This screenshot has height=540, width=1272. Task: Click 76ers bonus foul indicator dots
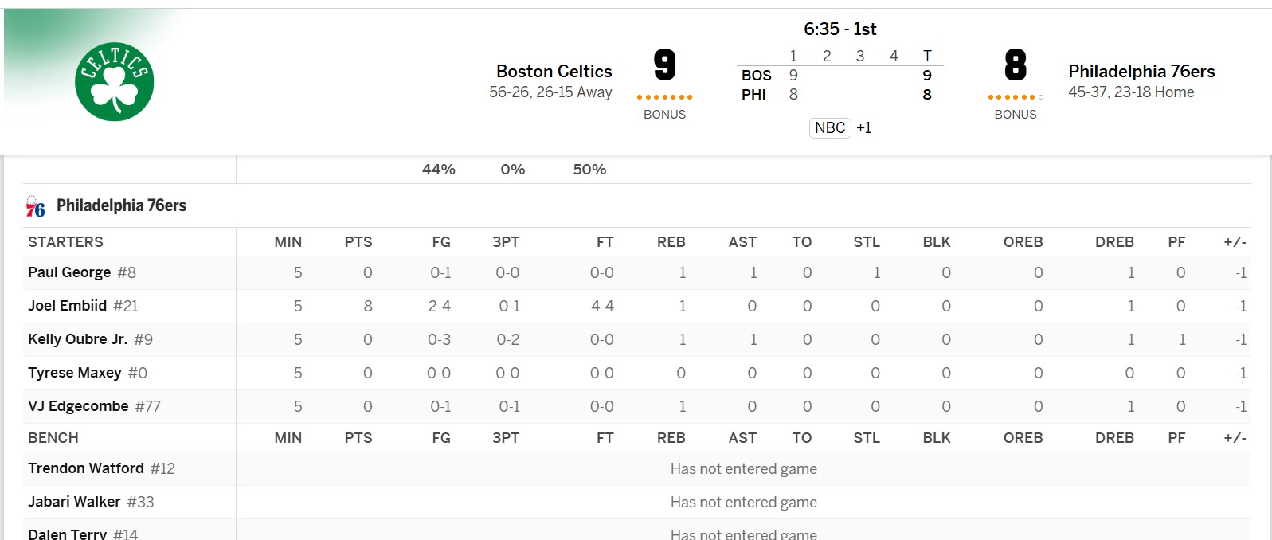[1015, 97]
